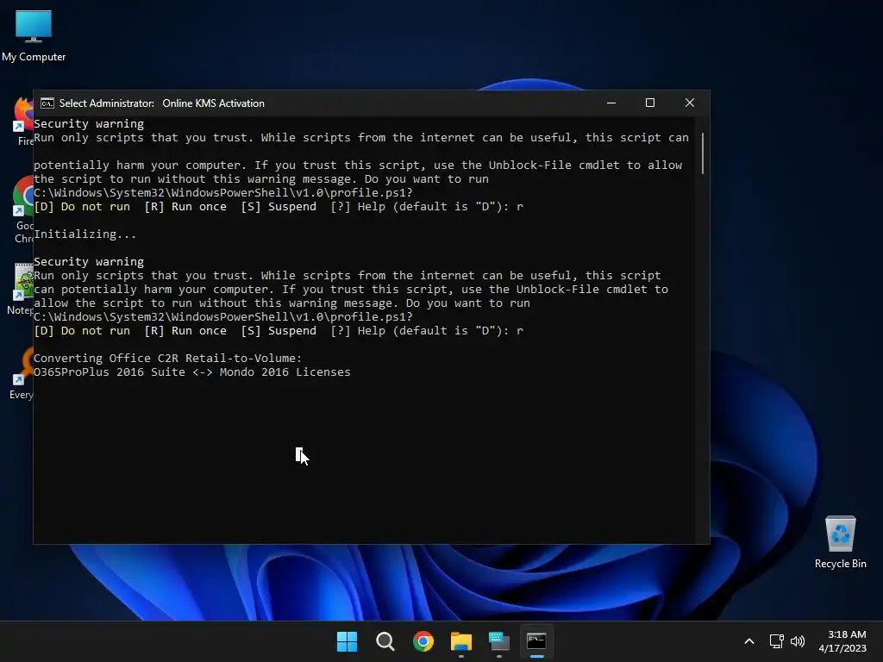Open the Everything search desktop shortcut
The image size is (883, 662).
coord(22,373)
